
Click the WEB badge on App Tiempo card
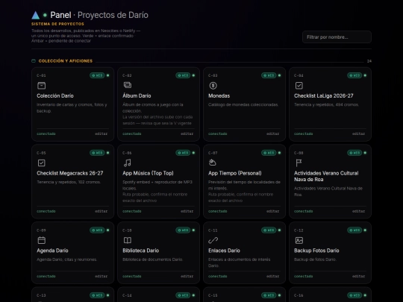tap(269, 153)
